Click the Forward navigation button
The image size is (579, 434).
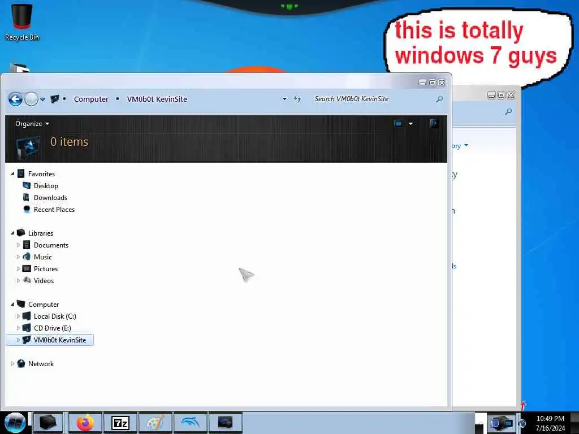pos(32,99)
